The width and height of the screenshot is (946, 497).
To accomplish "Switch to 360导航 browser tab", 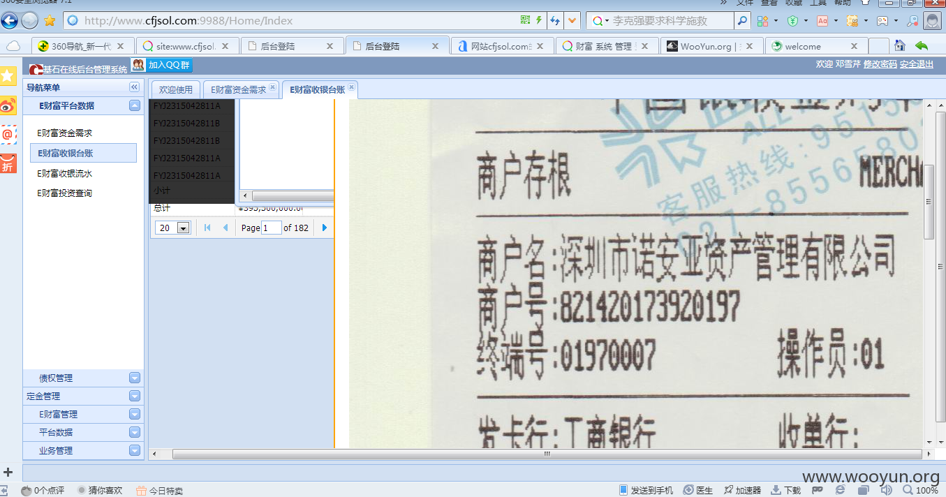I will tap(81, 46).
